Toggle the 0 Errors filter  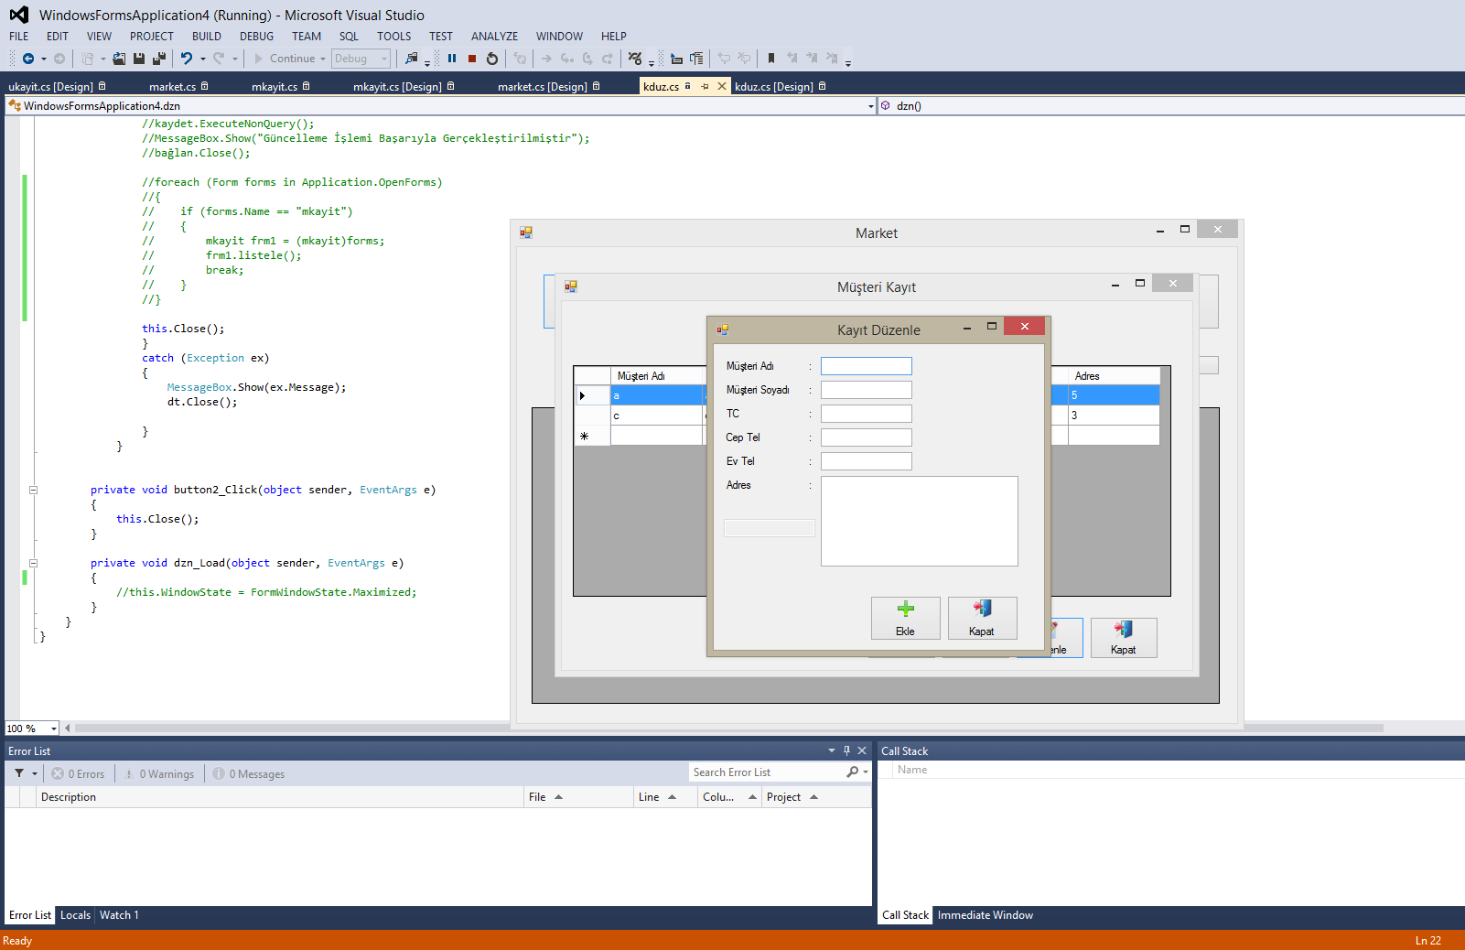click(x=78, y=774)
